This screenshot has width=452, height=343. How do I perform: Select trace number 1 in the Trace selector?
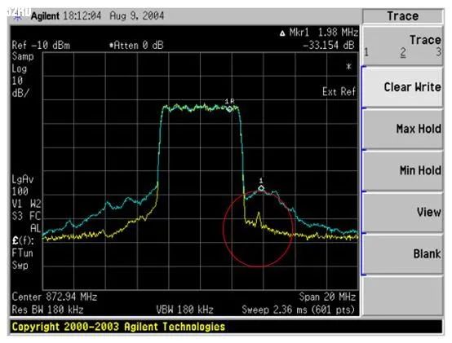[366, 52]
